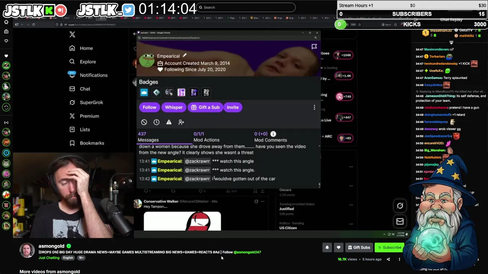Open Explore in the X sidebar
This screenshot has height=274, width=488.
tap(83, 62)
